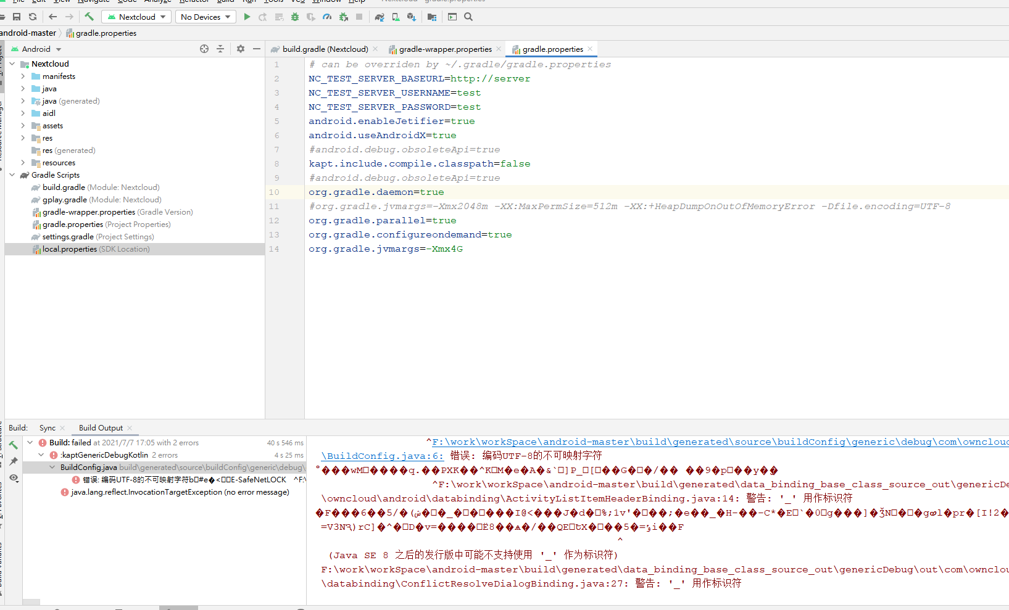Viewport: 1009px width, 610px height.
Task: Click the Search Everywhere magnifier icon
Action: [468, 17]
